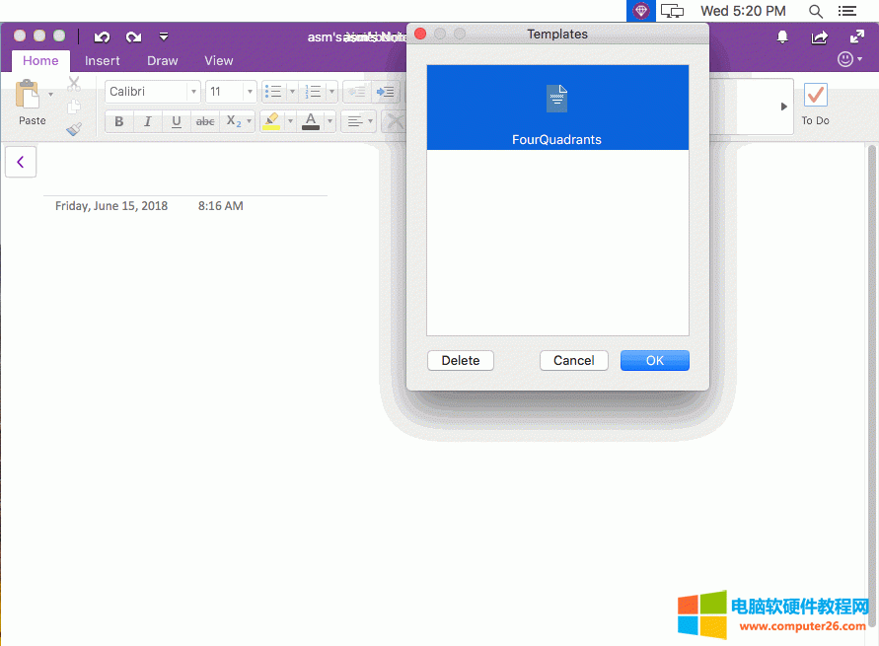Click the Undo arrow in title bar
The image size is (879, 646).
[102, 36]
